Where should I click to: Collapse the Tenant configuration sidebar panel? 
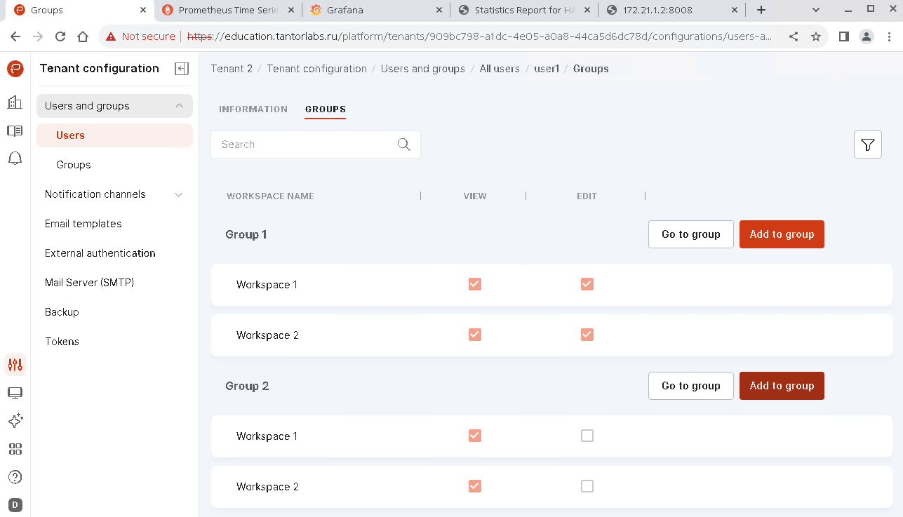(x=182, y=69)
